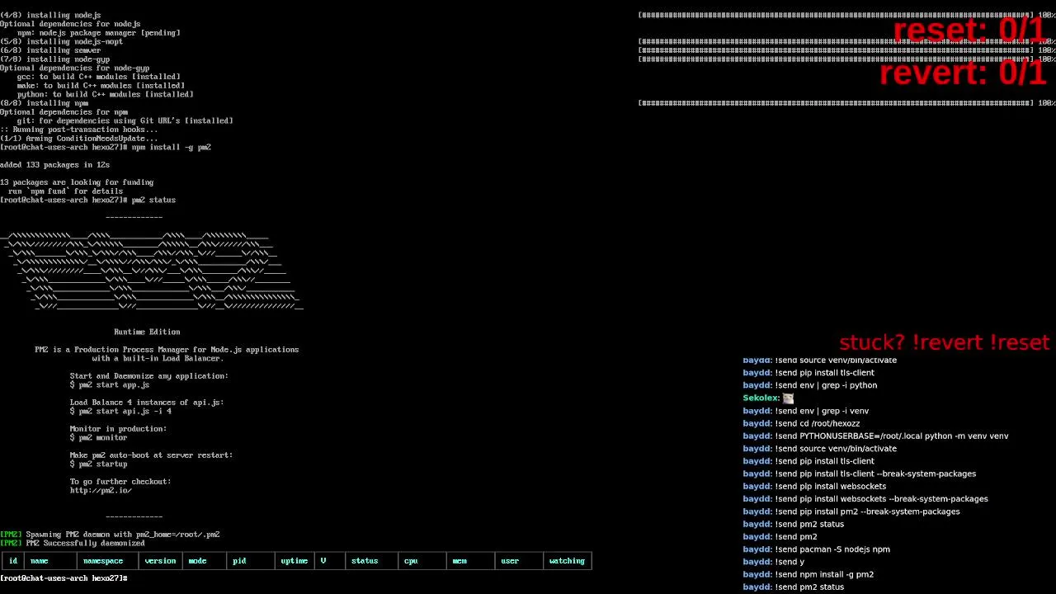
Task: Click 'PM2 Successfully daemonized' line
Action: (x=73, y=544)
